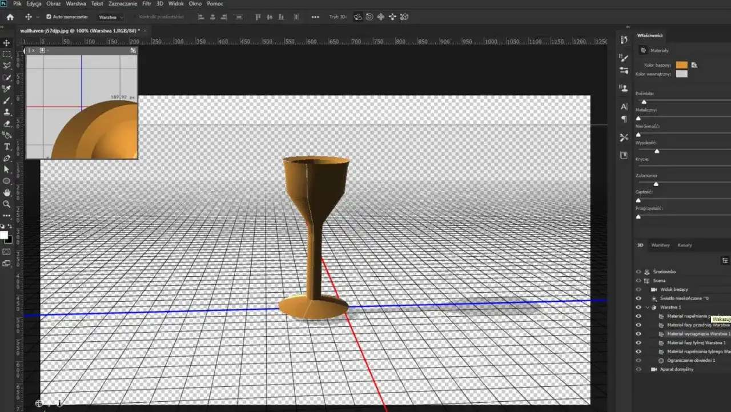Select the 3D roll view tool
This screenshot has height=412, width=731.
click(369, 17)
